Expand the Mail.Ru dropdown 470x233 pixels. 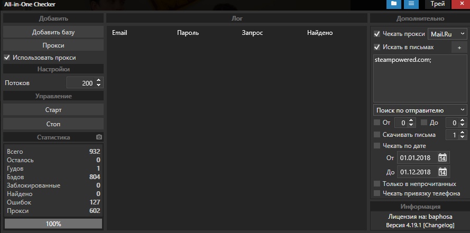pyautogui.click(x=447, y=34)
